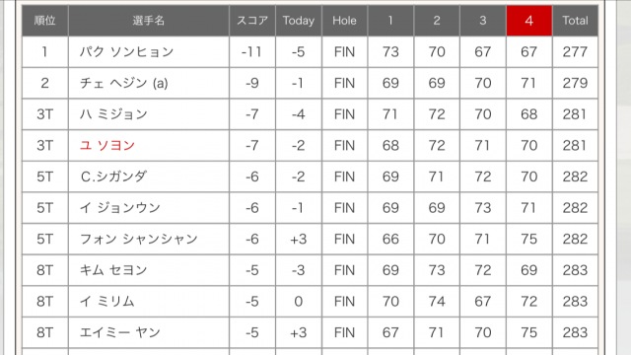Open player イ ミリム
Image resolution: width=631 pixels, height=355 pixels.
pyautogui.click(x=107, y=302)
